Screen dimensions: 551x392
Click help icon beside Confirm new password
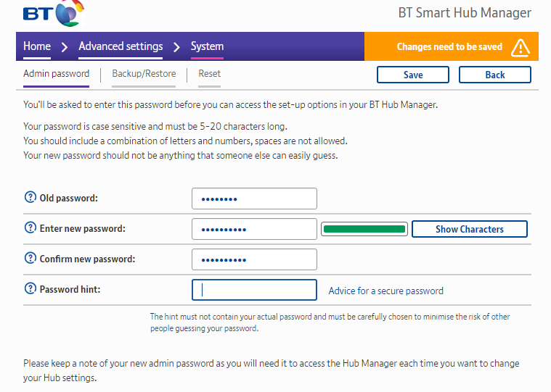[30, 259]
